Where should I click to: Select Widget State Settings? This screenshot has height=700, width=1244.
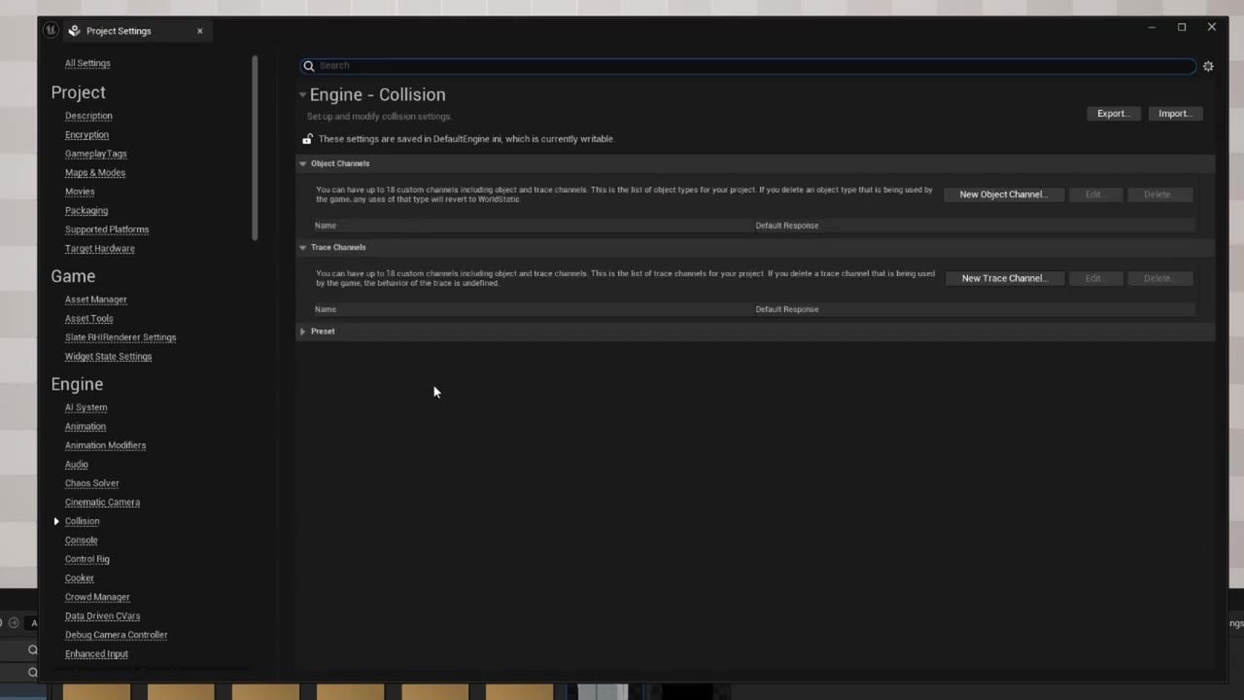click(109, 357)
